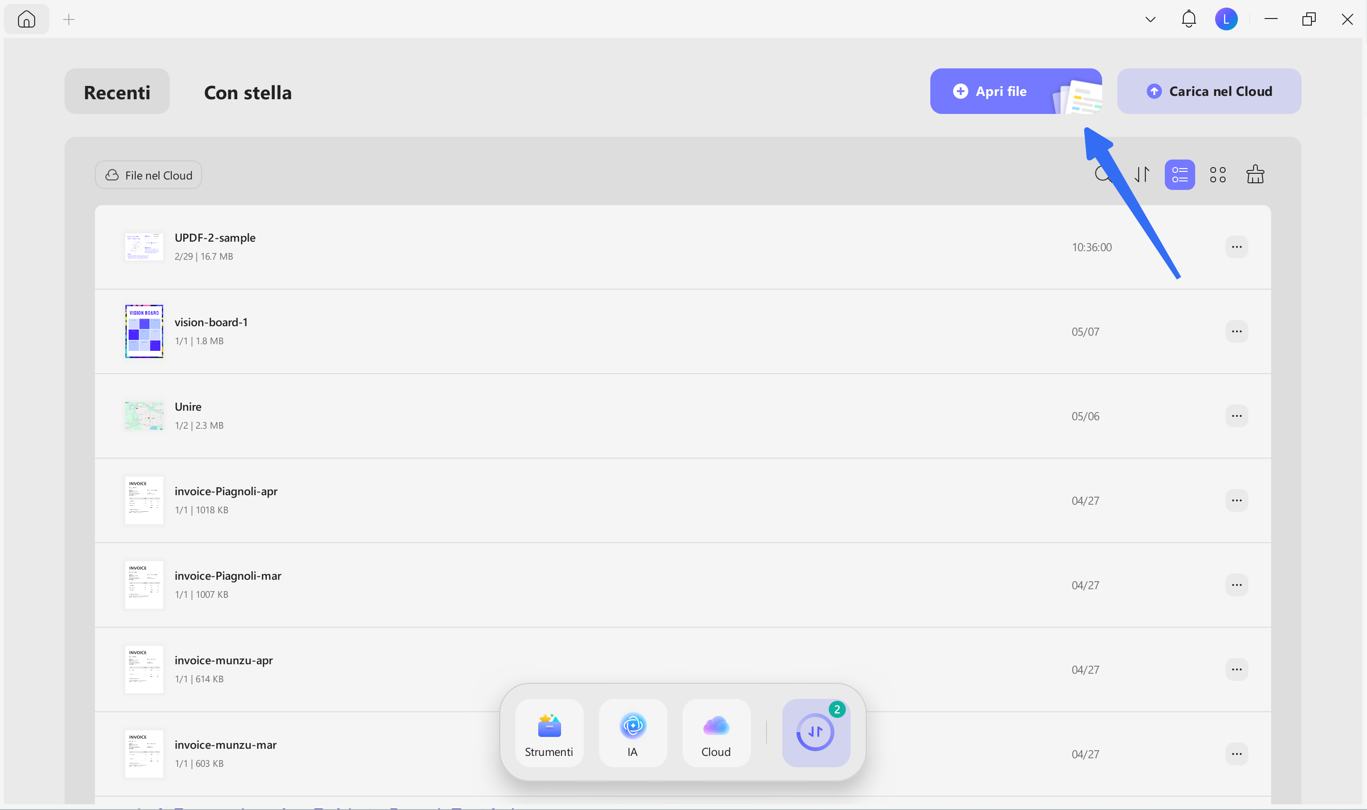Click the 05/06 date of Unire

1086,416
